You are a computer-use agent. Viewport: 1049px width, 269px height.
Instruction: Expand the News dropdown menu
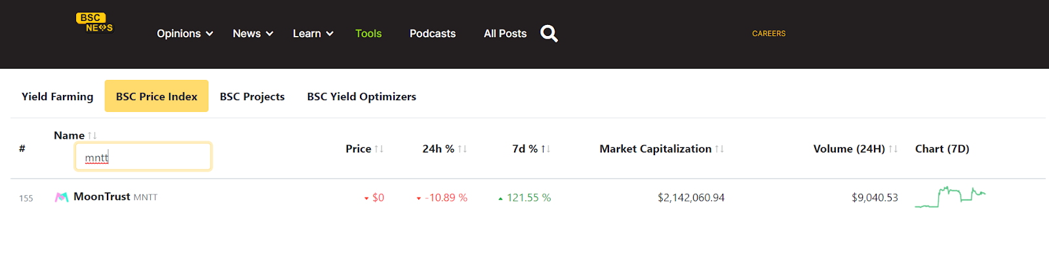252,33
